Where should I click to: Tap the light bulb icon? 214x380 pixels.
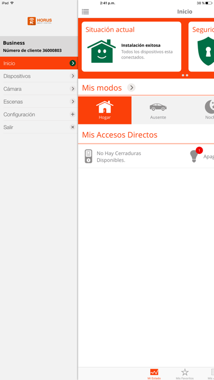tap(194, 156)
